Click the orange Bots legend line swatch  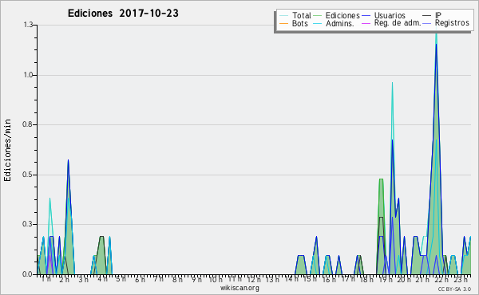tap(283, 23)
